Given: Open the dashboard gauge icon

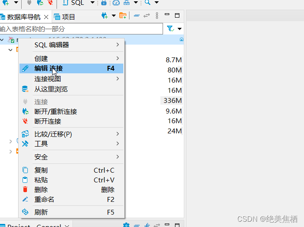Looking at the screenshot, I should coord(116,2).
